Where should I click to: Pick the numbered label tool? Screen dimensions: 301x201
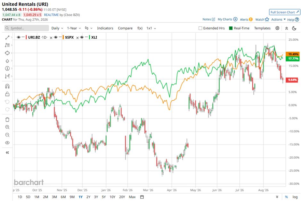click(7, 68)
